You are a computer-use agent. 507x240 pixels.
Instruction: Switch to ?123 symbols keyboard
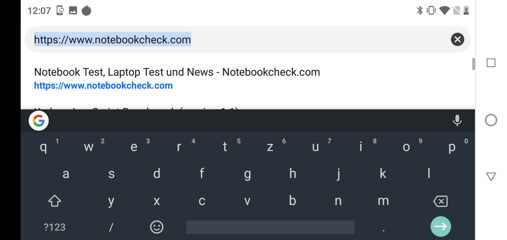coord(55,227)
